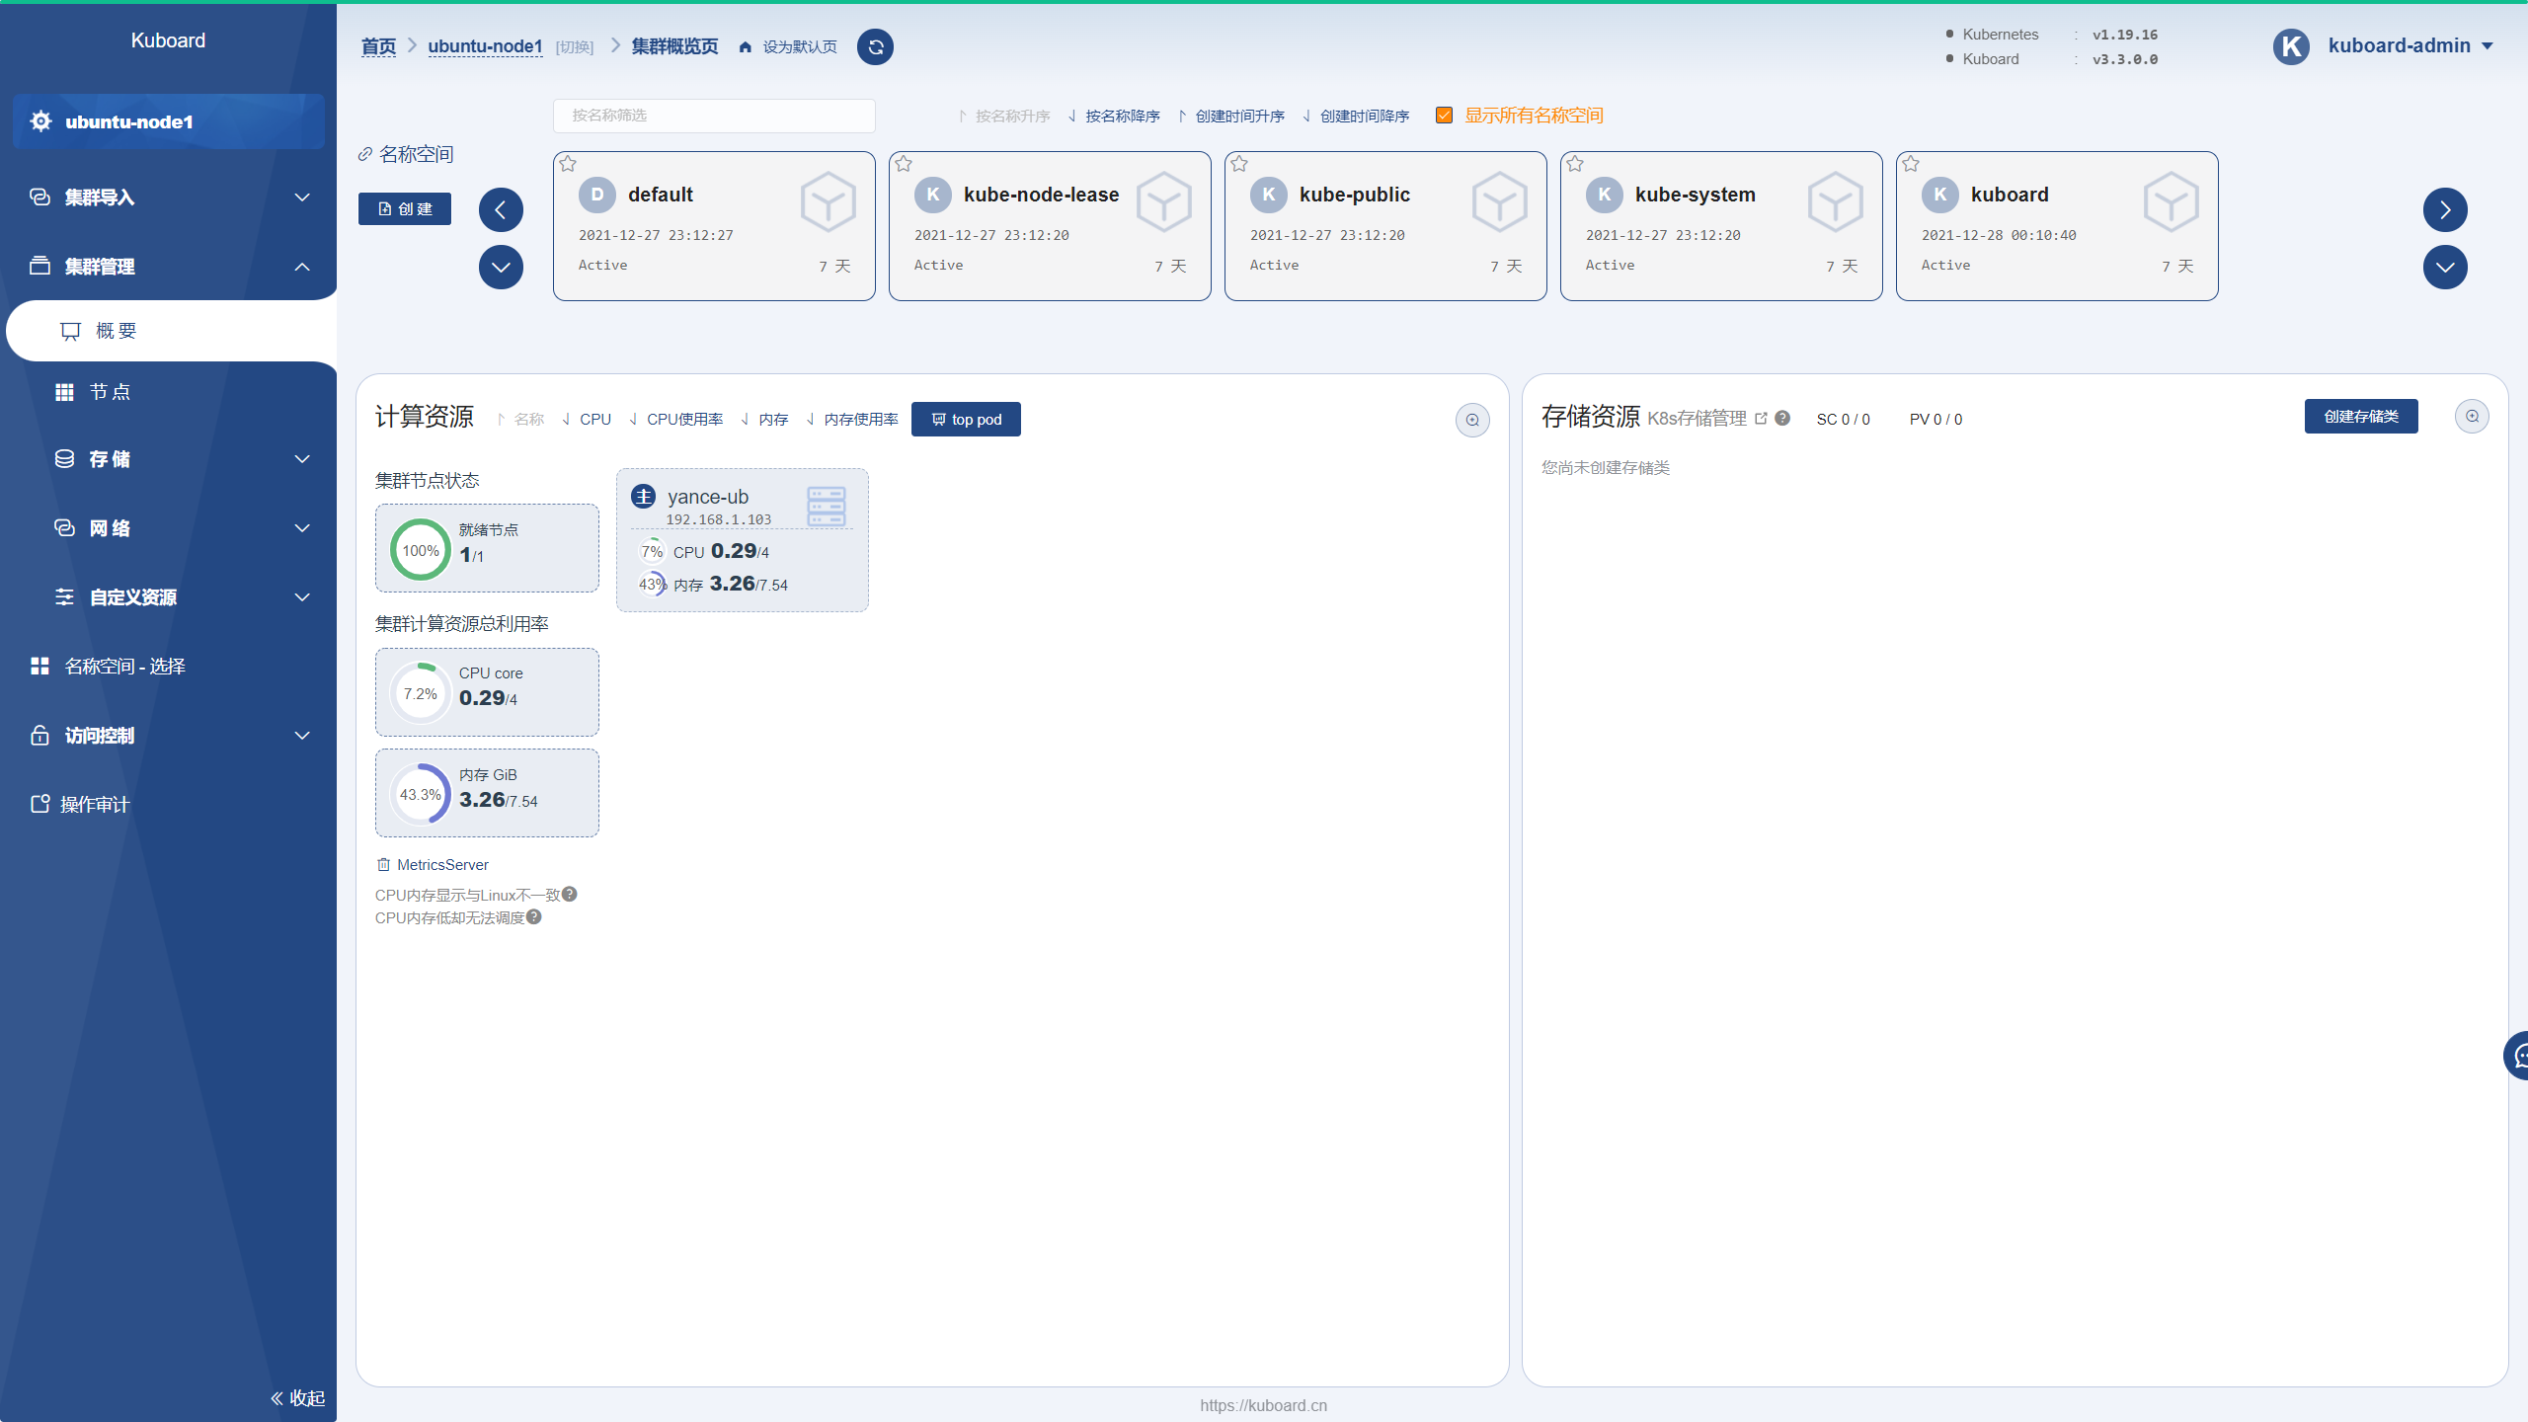
Task: Click the server icon on yance-ub node
Action: point(827,506)
